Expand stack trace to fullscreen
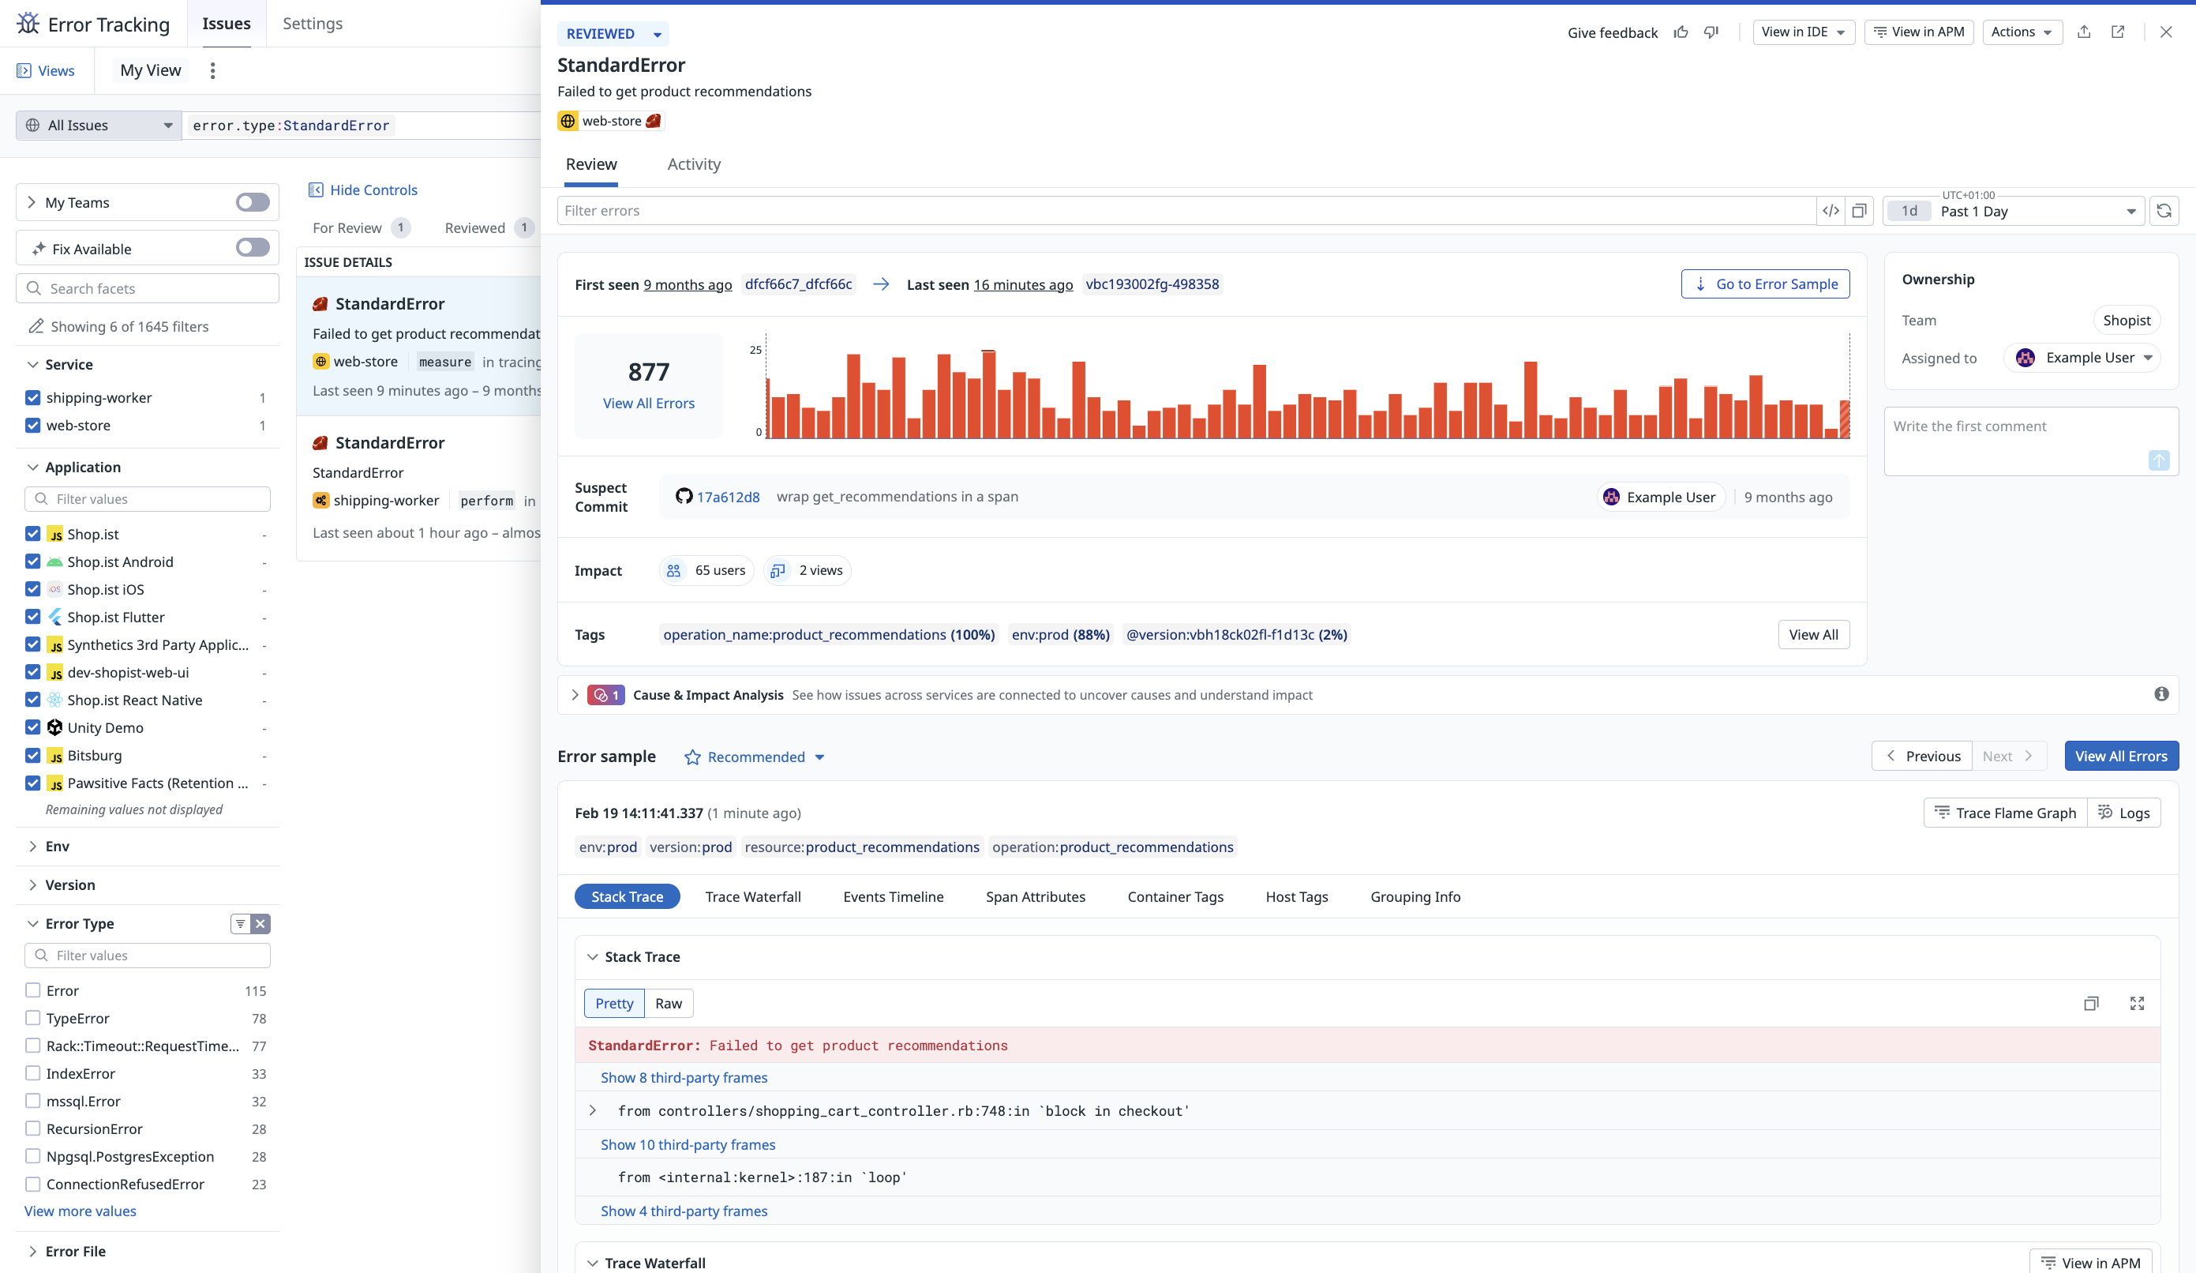Image resolution: width=2196 pixels, height=1273 pixels. point(2137,1004)
